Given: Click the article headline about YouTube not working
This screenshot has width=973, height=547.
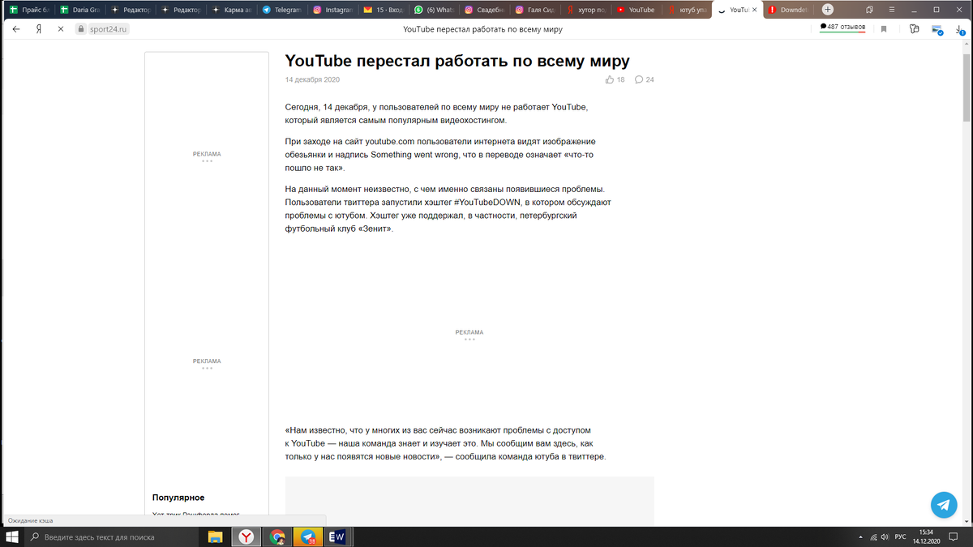Looking at the screenshot, I should [457, 61].
